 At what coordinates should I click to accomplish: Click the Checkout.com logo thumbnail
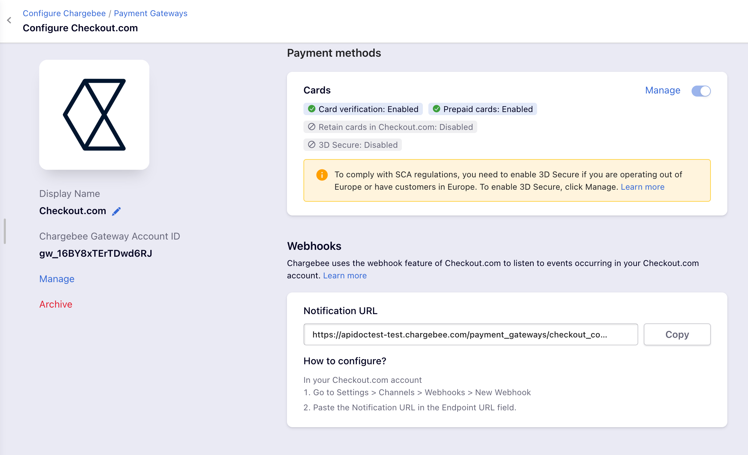(94, 115)
